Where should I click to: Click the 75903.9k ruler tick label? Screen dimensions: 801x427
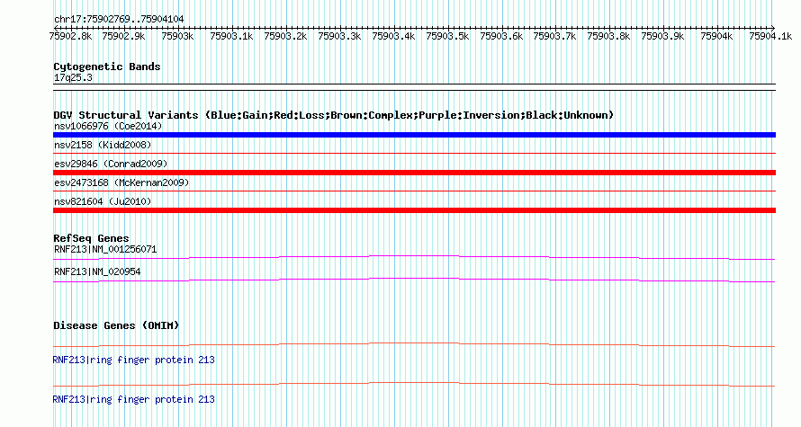coord(663,36)
